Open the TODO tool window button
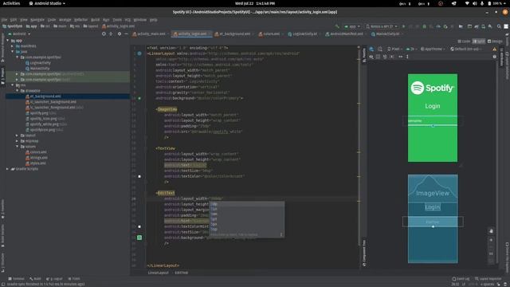 coord(74,279)
